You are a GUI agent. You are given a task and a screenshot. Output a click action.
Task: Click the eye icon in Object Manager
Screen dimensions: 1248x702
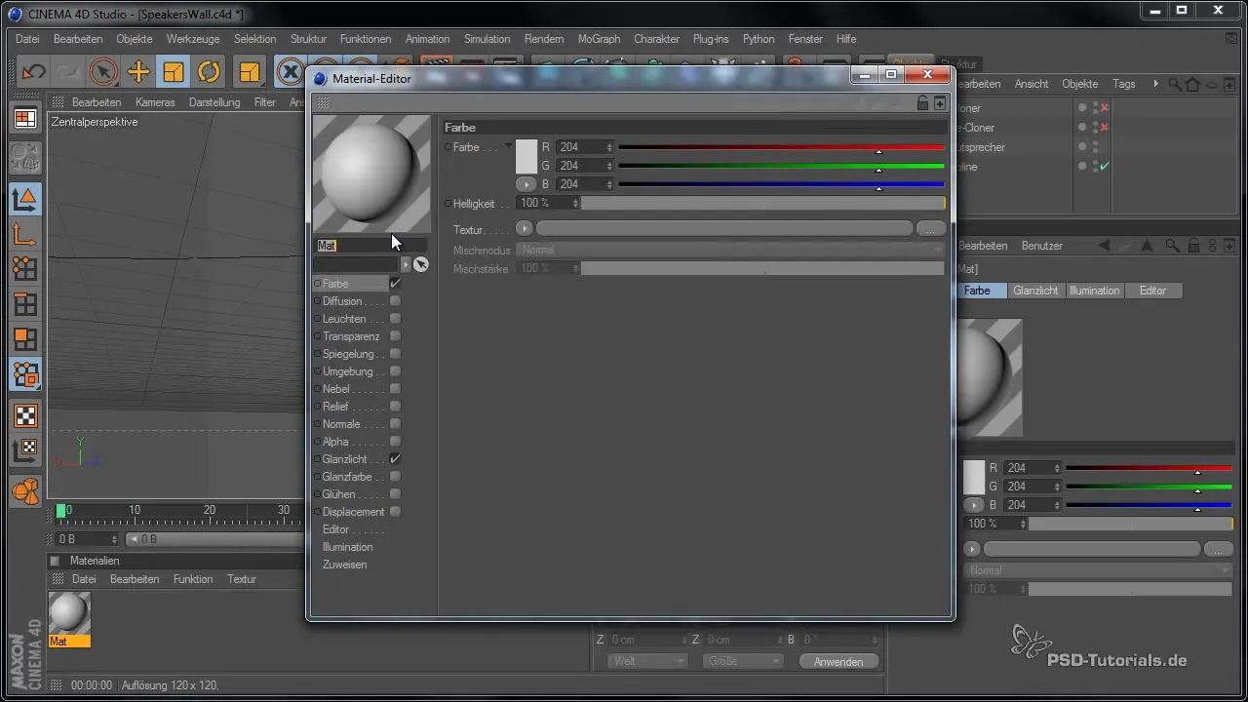pyautogui.click(x=1212, y=85)
